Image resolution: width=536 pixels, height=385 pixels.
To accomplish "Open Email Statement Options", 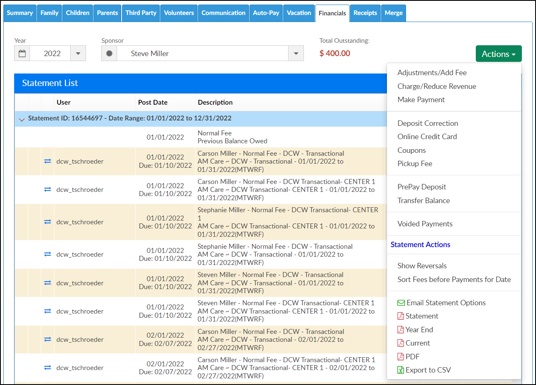I will 446,303.
